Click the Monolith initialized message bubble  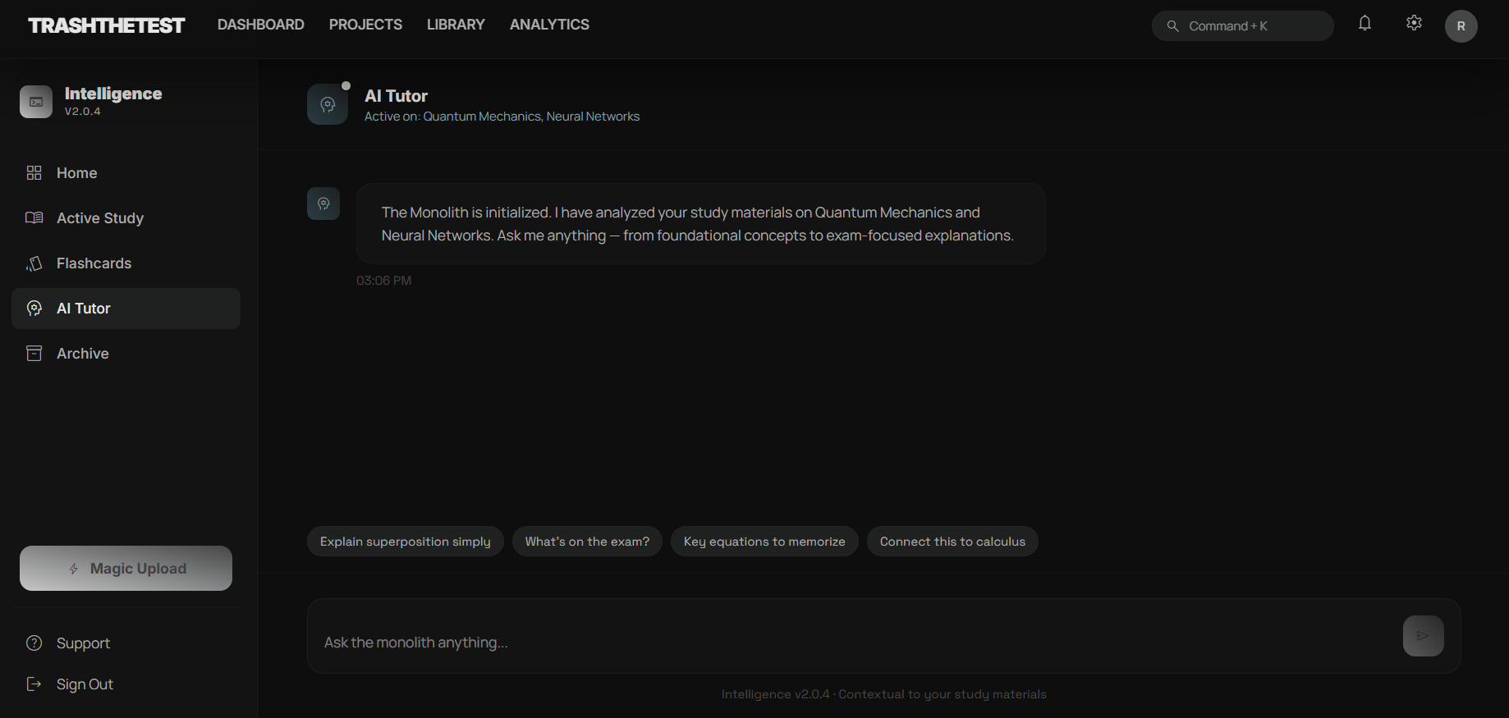coord(701,223)
